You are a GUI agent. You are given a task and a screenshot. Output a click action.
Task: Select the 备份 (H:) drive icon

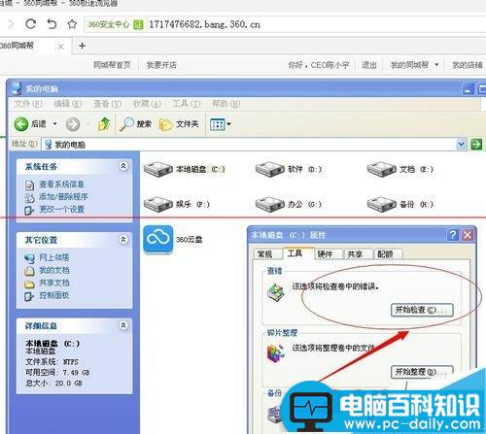click(382, 204)
